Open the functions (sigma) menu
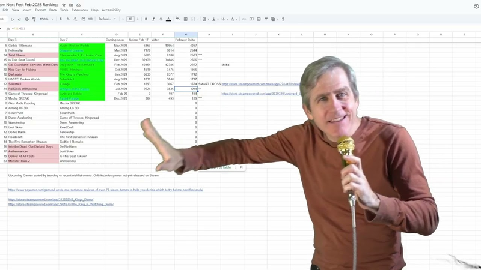The width and height of the screenshot is (481, 270). point(283,19)
